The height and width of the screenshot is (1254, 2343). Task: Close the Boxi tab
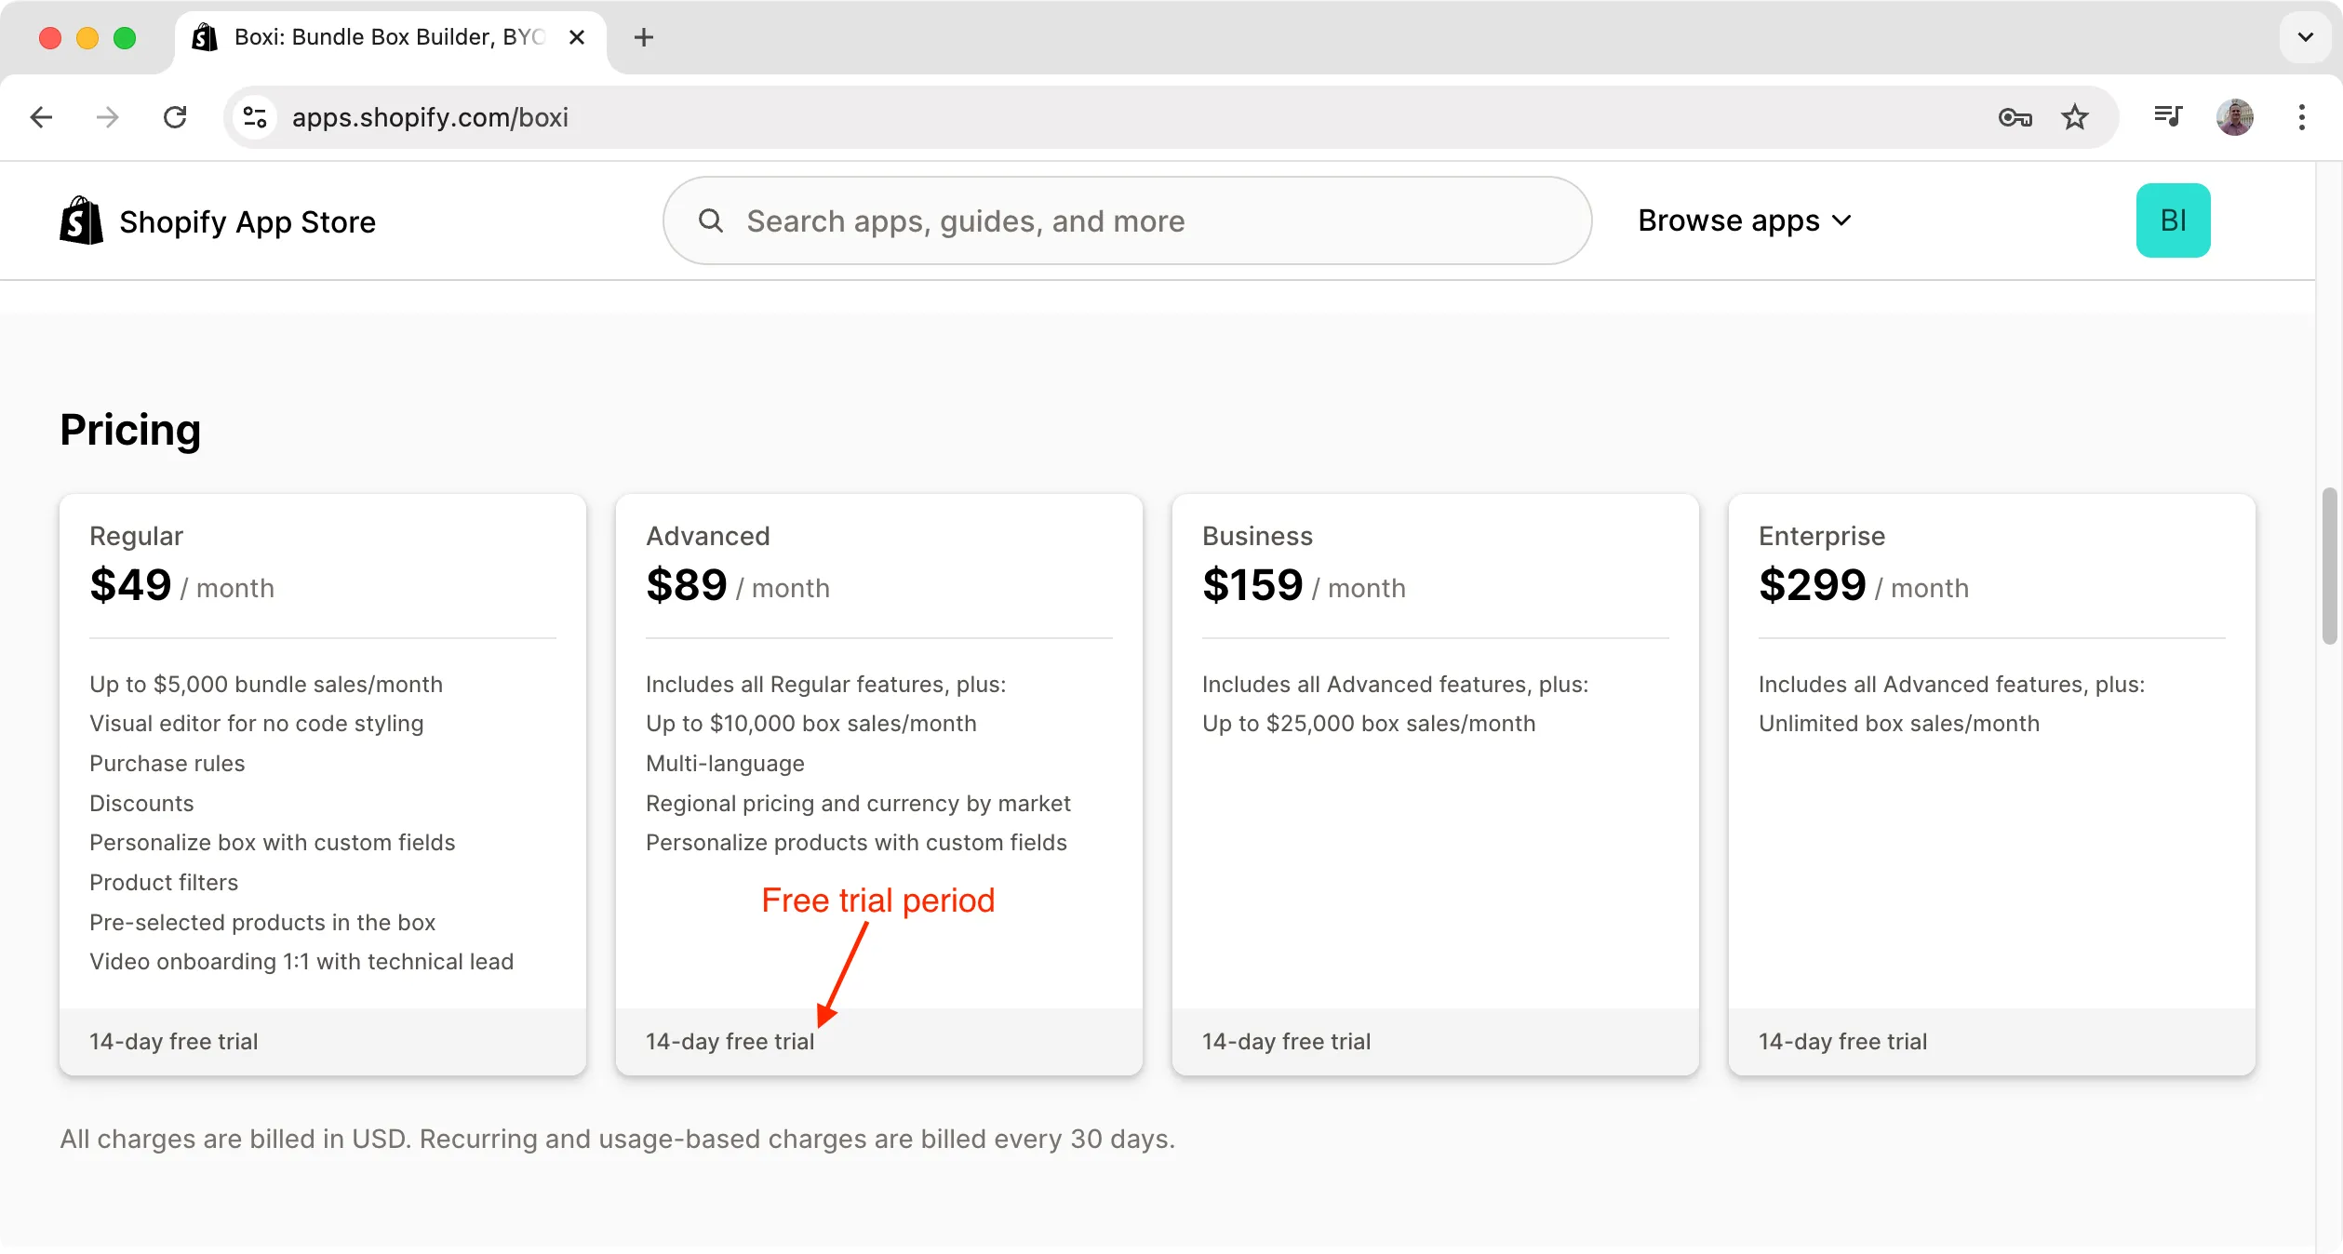point(577,37)
